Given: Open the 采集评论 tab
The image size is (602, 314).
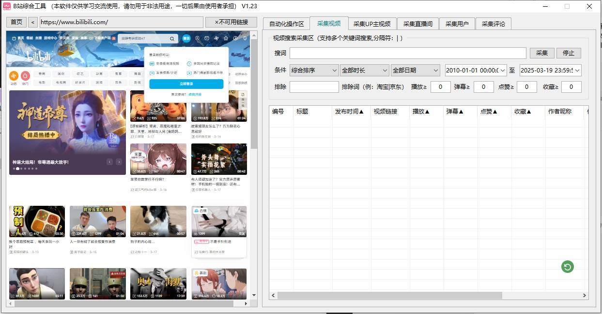Looking at the screenshot, I should click(x=493, y=24).
